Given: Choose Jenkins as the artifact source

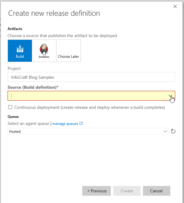Looking at the screenshot, I should [x=44, y=51].
